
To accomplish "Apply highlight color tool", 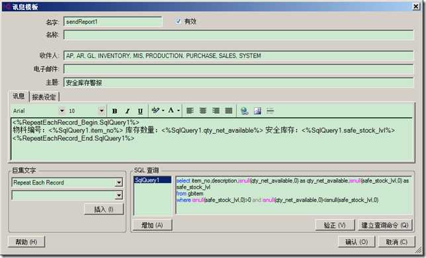I will pos(155,110).
